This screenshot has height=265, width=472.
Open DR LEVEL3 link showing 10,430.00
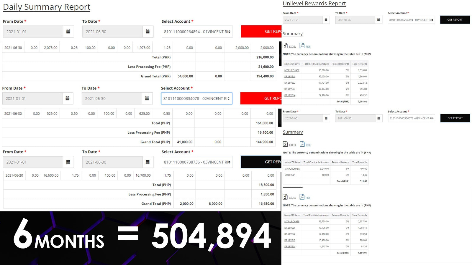point(290,240)
